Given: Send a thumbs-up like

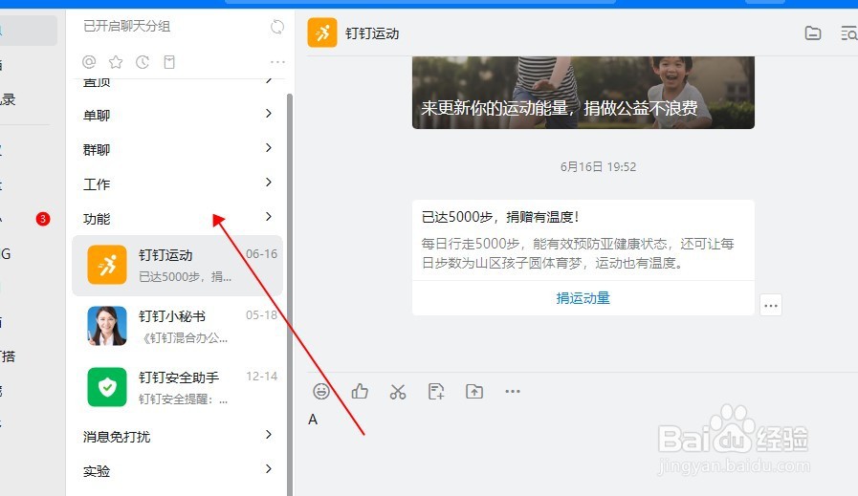Looking at the screenshot, I should 360,391.
